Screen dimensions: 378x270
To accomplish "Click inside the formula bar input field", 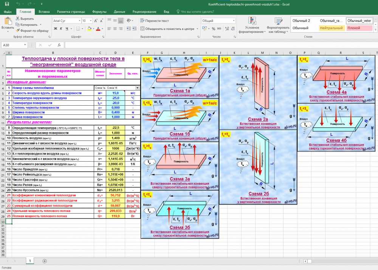I will pos(219,45).
